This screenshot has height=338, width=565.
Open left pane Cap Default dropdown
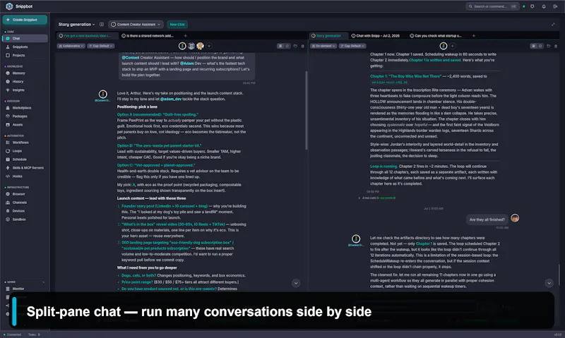pos(100,46)
